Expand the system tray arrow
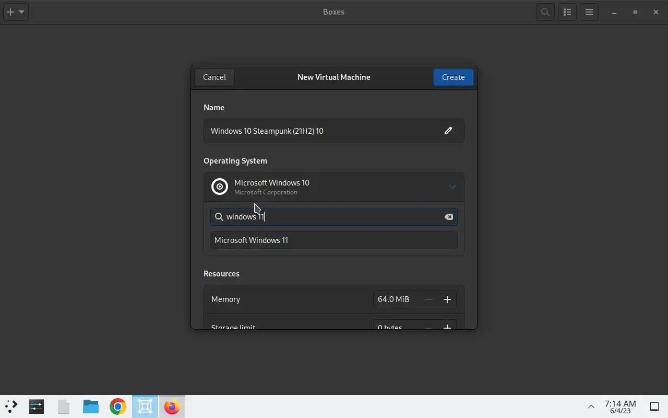 pyautogui.click(x=591, y=407)
